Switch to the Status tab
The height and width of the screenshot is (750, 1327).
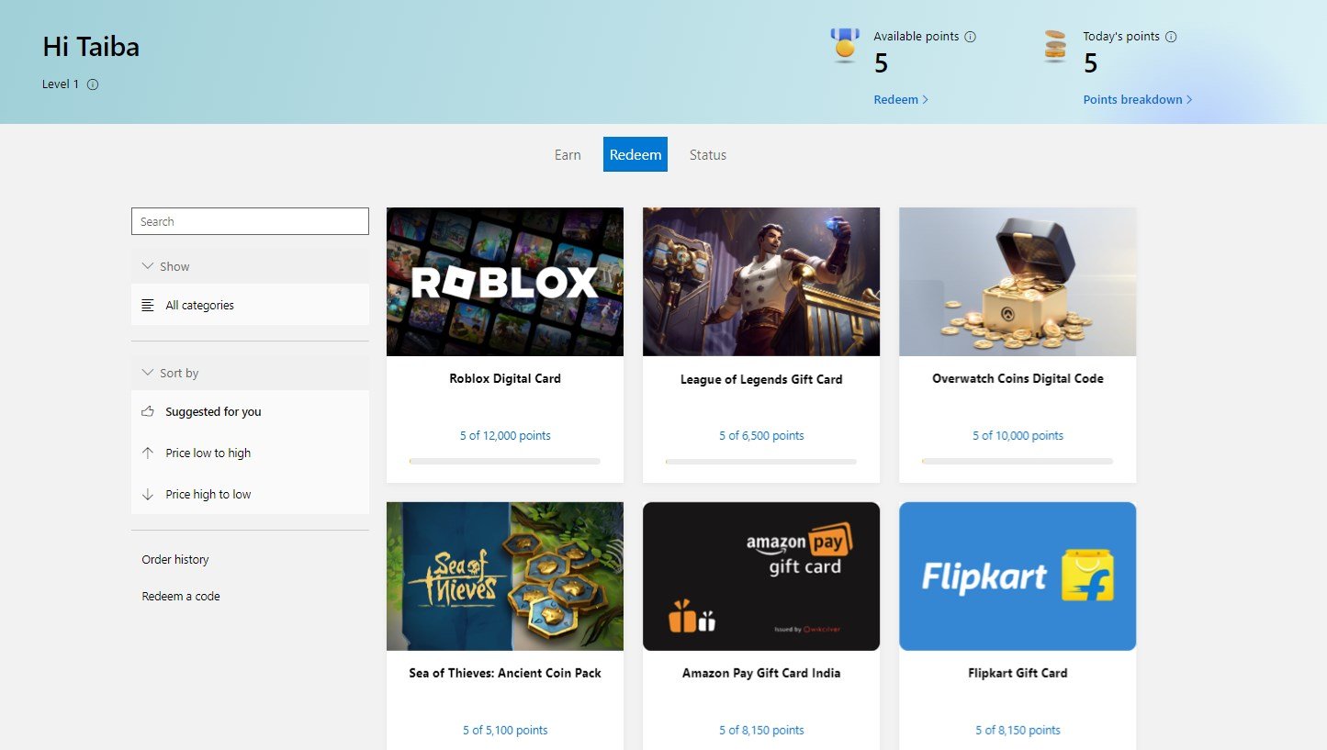(707, 154)
